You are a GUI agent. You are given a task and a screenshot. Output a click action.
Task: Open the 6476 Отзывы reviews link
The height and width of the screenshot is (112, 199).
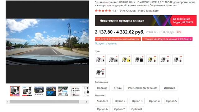click(128, 11)
